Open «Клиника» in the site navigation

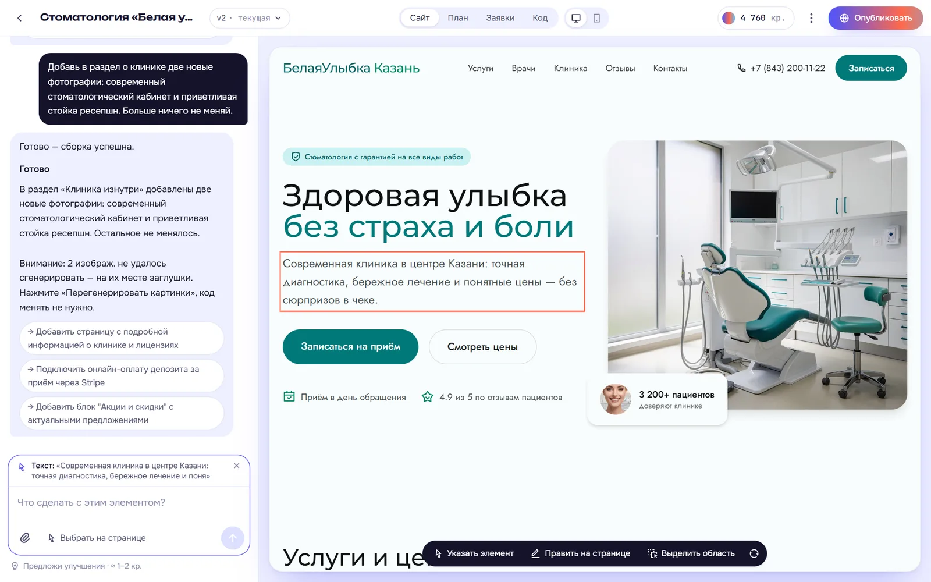[x=570, y=68]
